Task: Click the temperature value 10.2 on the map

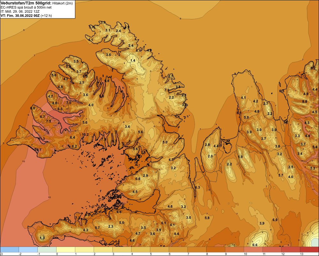Action: click(85, 135)
